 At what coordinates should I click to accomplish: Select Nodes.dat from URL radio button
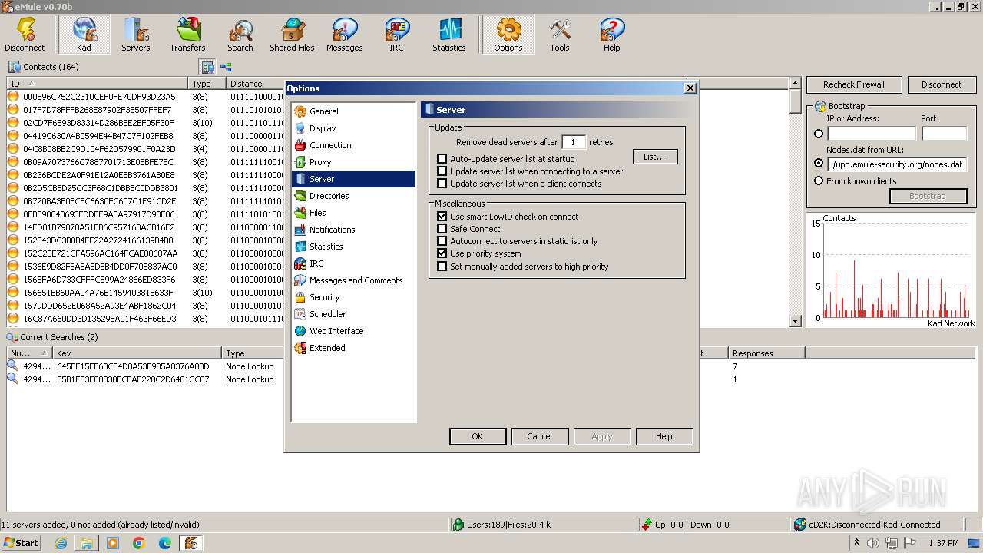click(x=819, y=164)
